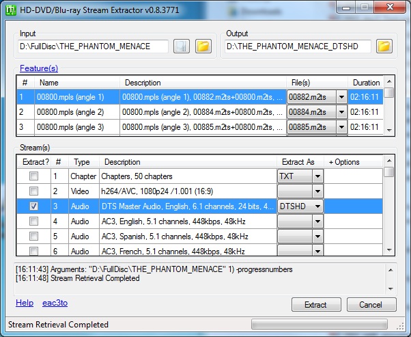Image resolution: width=411 pixels, height=337 pixels.
Task: Sort by the Duration column header
Action: 366,83
